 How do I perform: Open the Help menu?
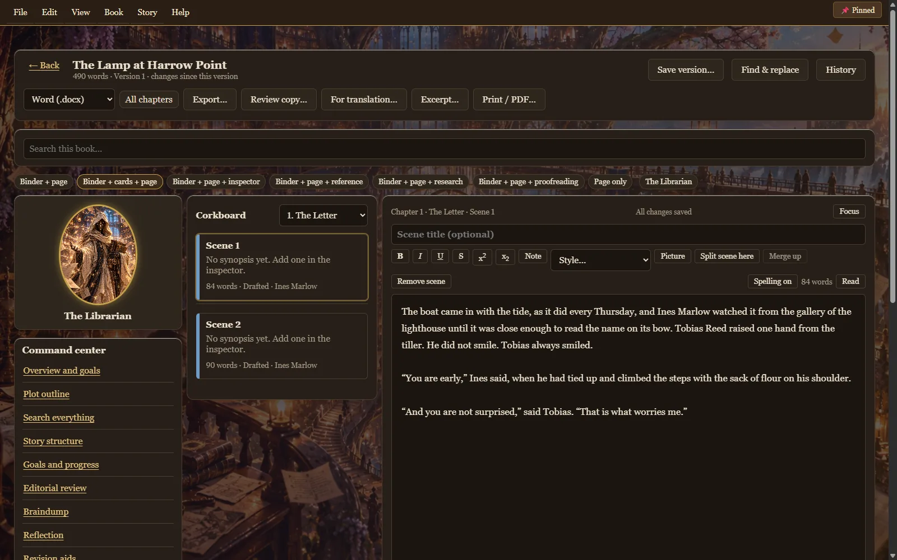click(x=181, y=12)
